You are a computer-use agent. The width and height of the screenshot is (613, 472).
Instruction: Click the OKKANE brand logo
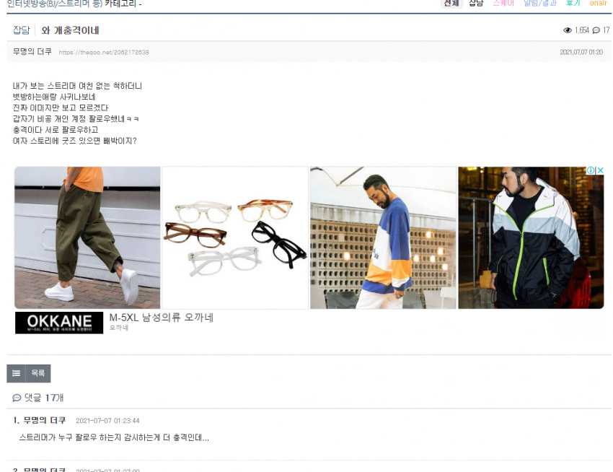[x=59, y=323]
